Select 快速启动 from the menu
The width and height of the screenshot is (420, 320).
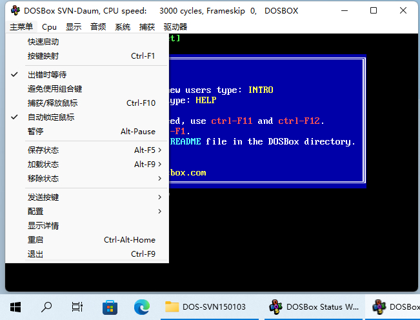click(x=87, y=42)
